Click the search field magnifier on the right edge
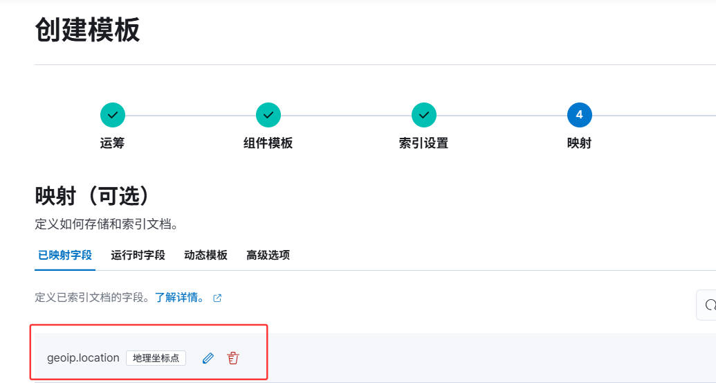Viewport: 716px width, 383px height. (710, 305)
